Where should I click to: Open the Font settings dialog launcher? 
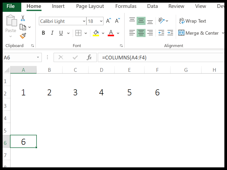click(x=121, y=45)
